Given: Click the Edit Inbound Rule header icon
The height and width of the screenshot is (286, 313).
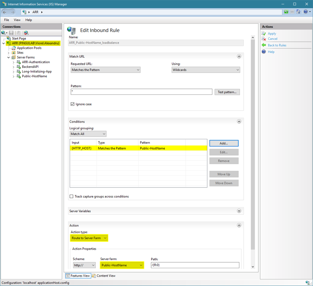Looking at the screenshot, I should coord(72,31).
